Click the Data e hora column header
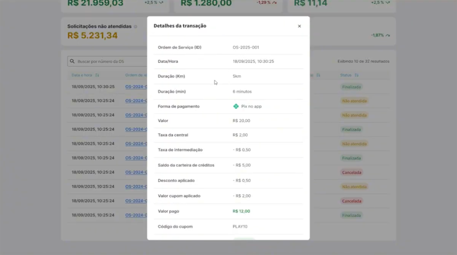457x255 pixels. coord(82,75)
